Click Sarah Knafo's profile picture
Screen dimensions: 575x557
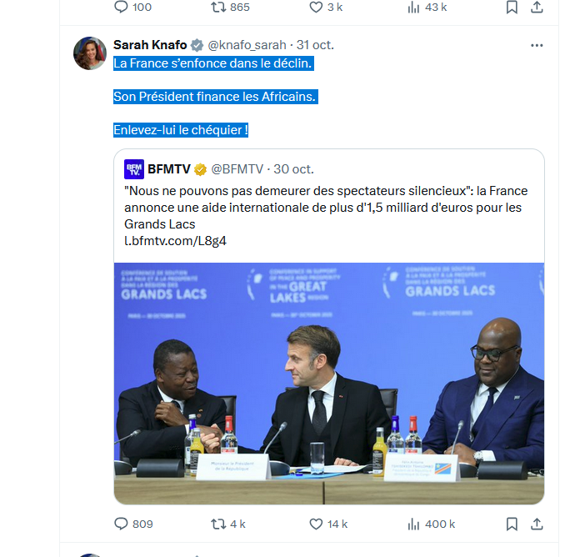click(x=90, y=53)
